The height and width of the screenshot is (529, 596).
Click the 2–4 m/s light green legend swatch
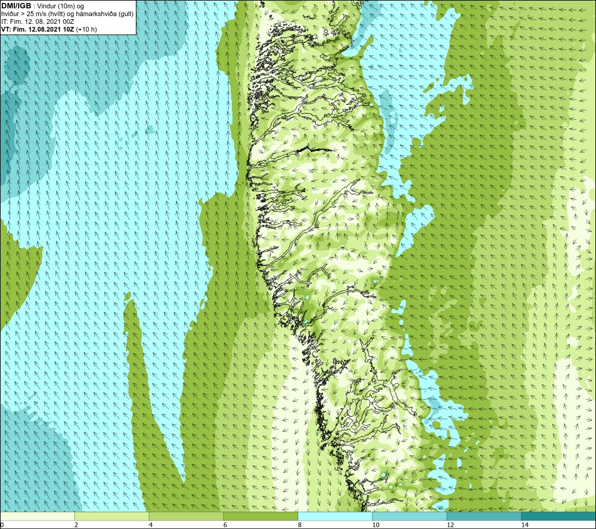(112, 516)
